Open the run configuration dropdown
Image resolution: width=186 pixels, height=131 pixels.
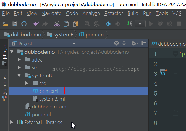click(x=140, y=24)
